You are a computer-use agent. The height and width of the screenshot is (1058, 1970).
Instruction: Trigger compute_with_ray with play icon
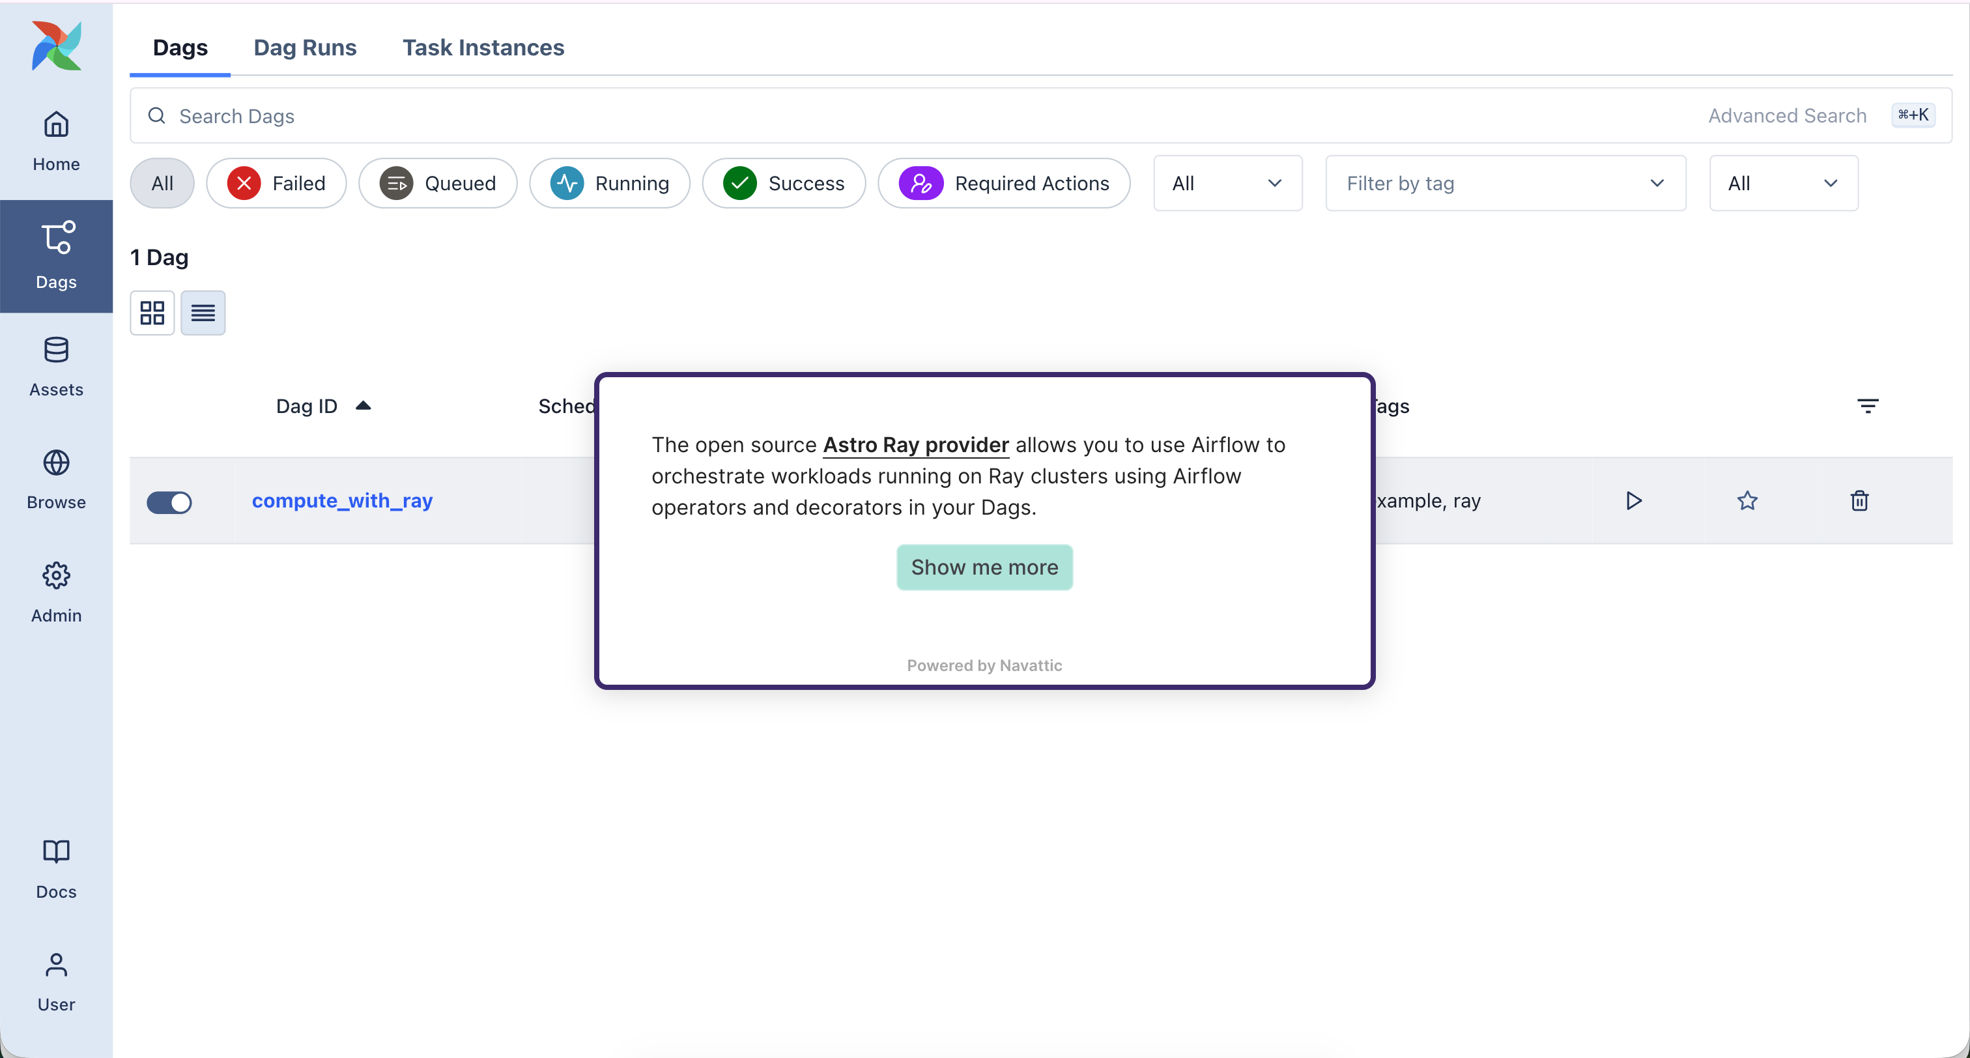tap(1633, 500)
